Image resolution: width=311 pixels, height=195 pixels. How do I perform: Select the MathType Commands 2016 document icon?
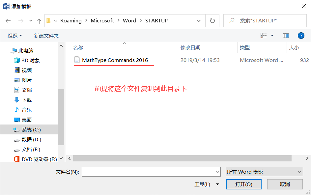pos(77,60)
